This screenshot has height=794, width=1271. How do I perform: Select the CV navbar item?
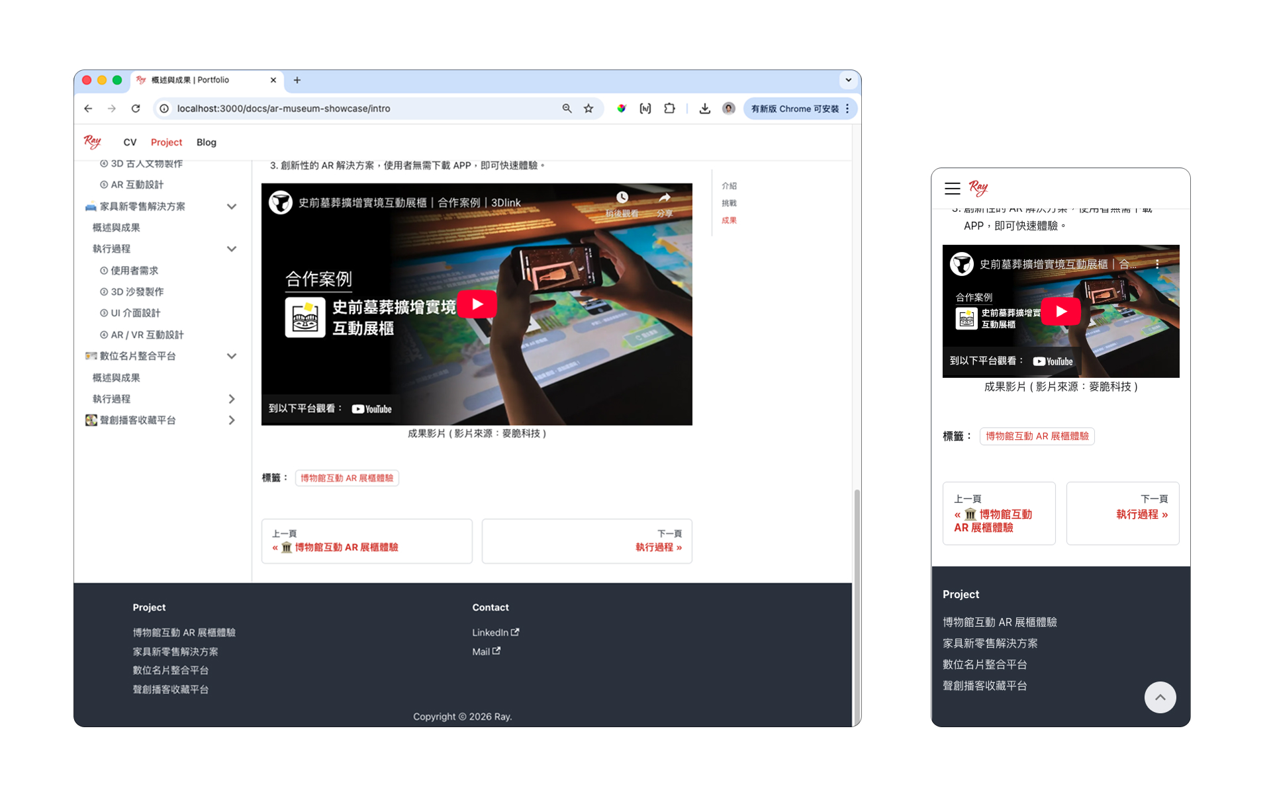pyautogui.click(x=130, y=142)
